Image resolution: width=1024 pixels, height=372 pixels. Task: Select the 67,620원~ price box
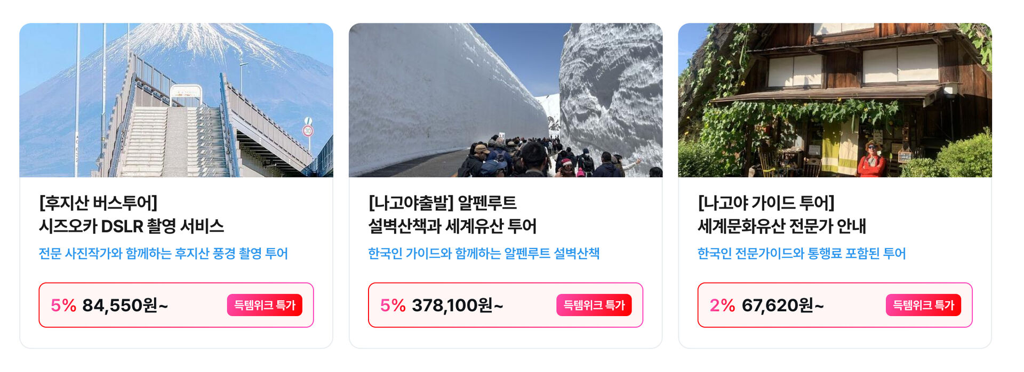tap(835, 305)
